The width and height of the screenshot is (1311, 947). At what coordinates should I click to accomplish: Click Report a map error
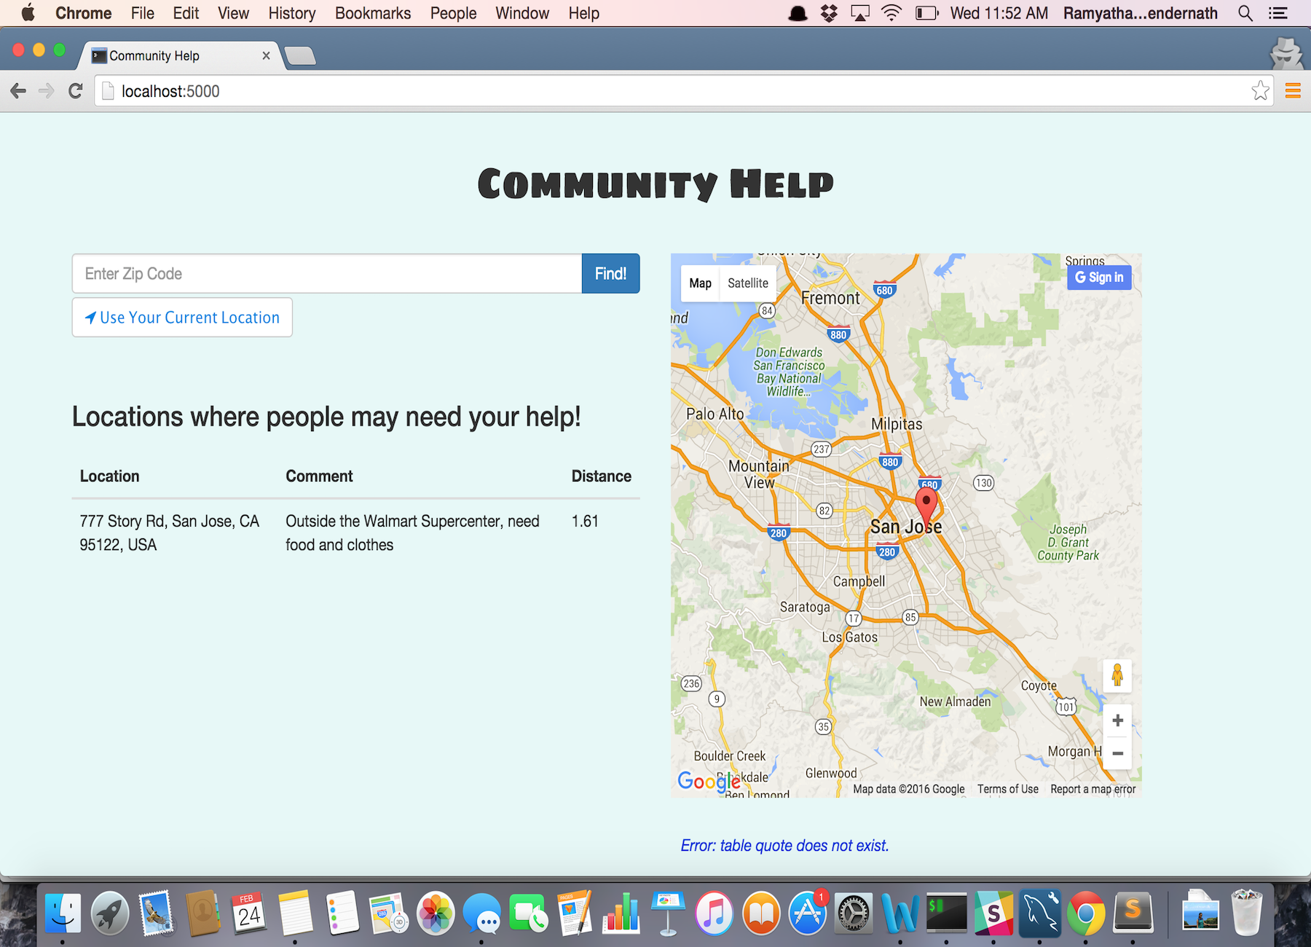point(1092,789)
